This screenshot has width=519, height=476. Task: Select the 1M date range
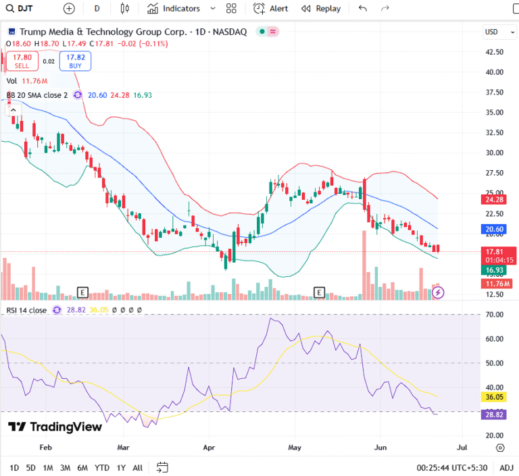(x=48, y=468)
